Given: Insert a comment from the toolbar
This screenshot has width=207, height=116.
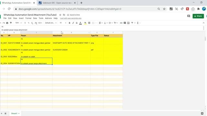Looking at the screenshot, I should (125, 23).
